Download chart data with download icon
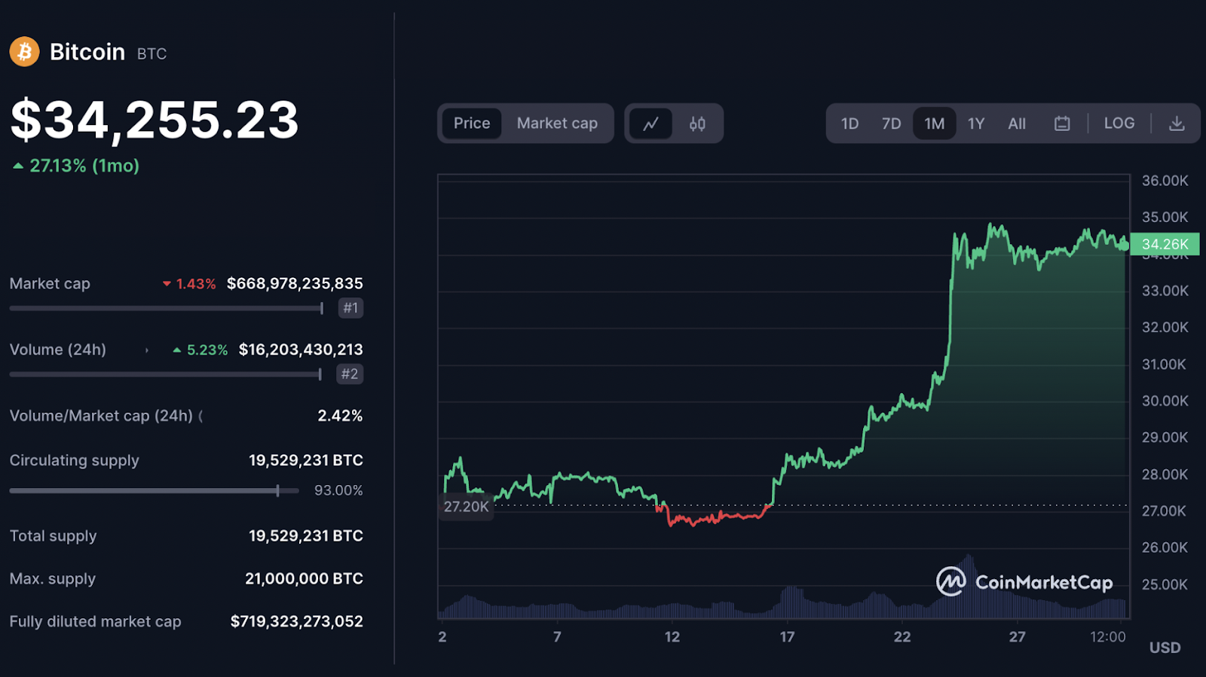Screen dimensions: 1206x677 (1177, 124)
